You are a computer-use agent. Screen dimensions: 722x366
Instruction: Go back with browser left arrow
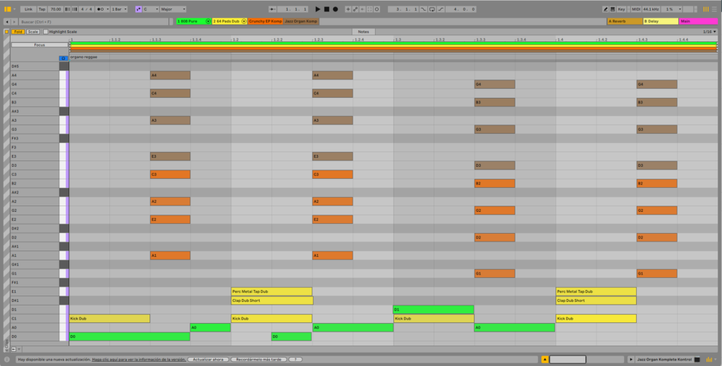tap(7, 22)
